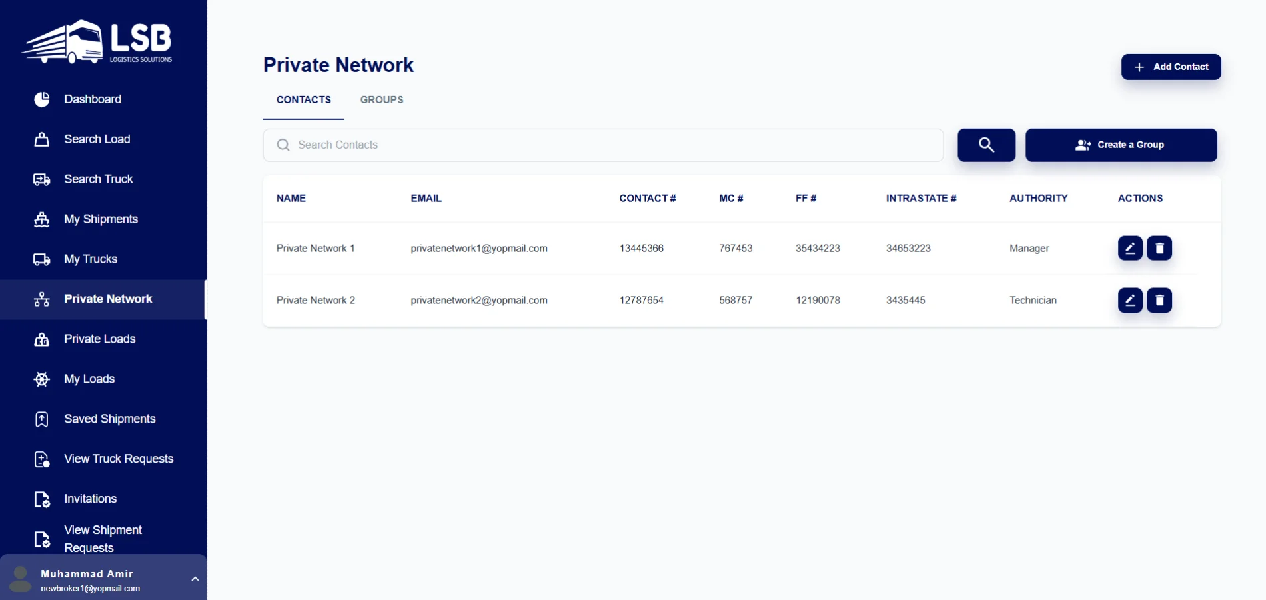
Task: Expand the Muhammad Amir profile chevron
Action: coord(195,579)
